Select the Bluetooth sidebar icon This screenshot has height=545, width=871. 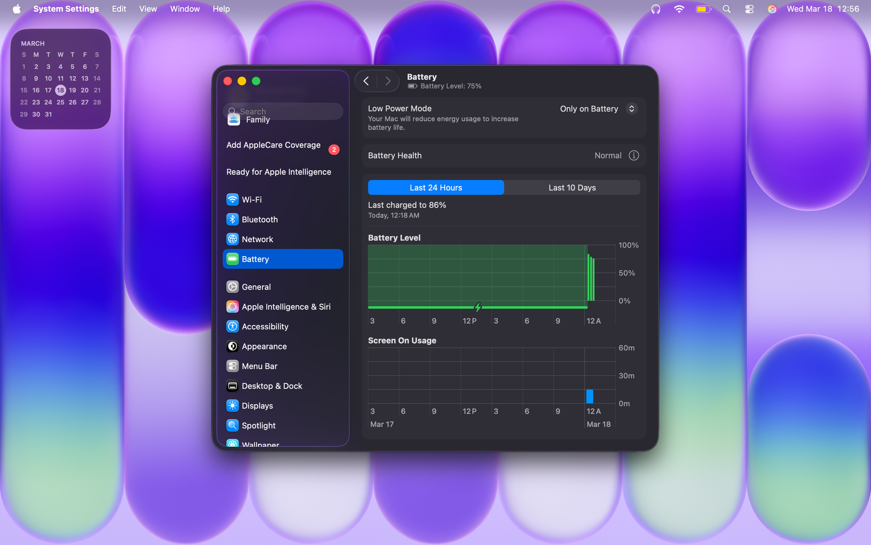(x=233, y=220)
